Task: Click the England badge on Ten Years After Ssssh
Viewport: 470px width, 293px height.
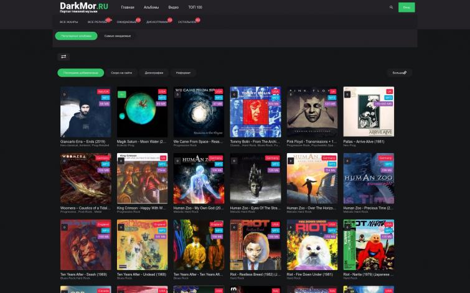Action: tap(103, 225)
